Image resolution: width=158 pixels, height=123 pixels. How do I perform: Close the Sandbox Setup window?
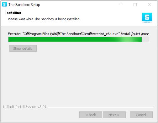pyautogui.click(x=150, y=5)
